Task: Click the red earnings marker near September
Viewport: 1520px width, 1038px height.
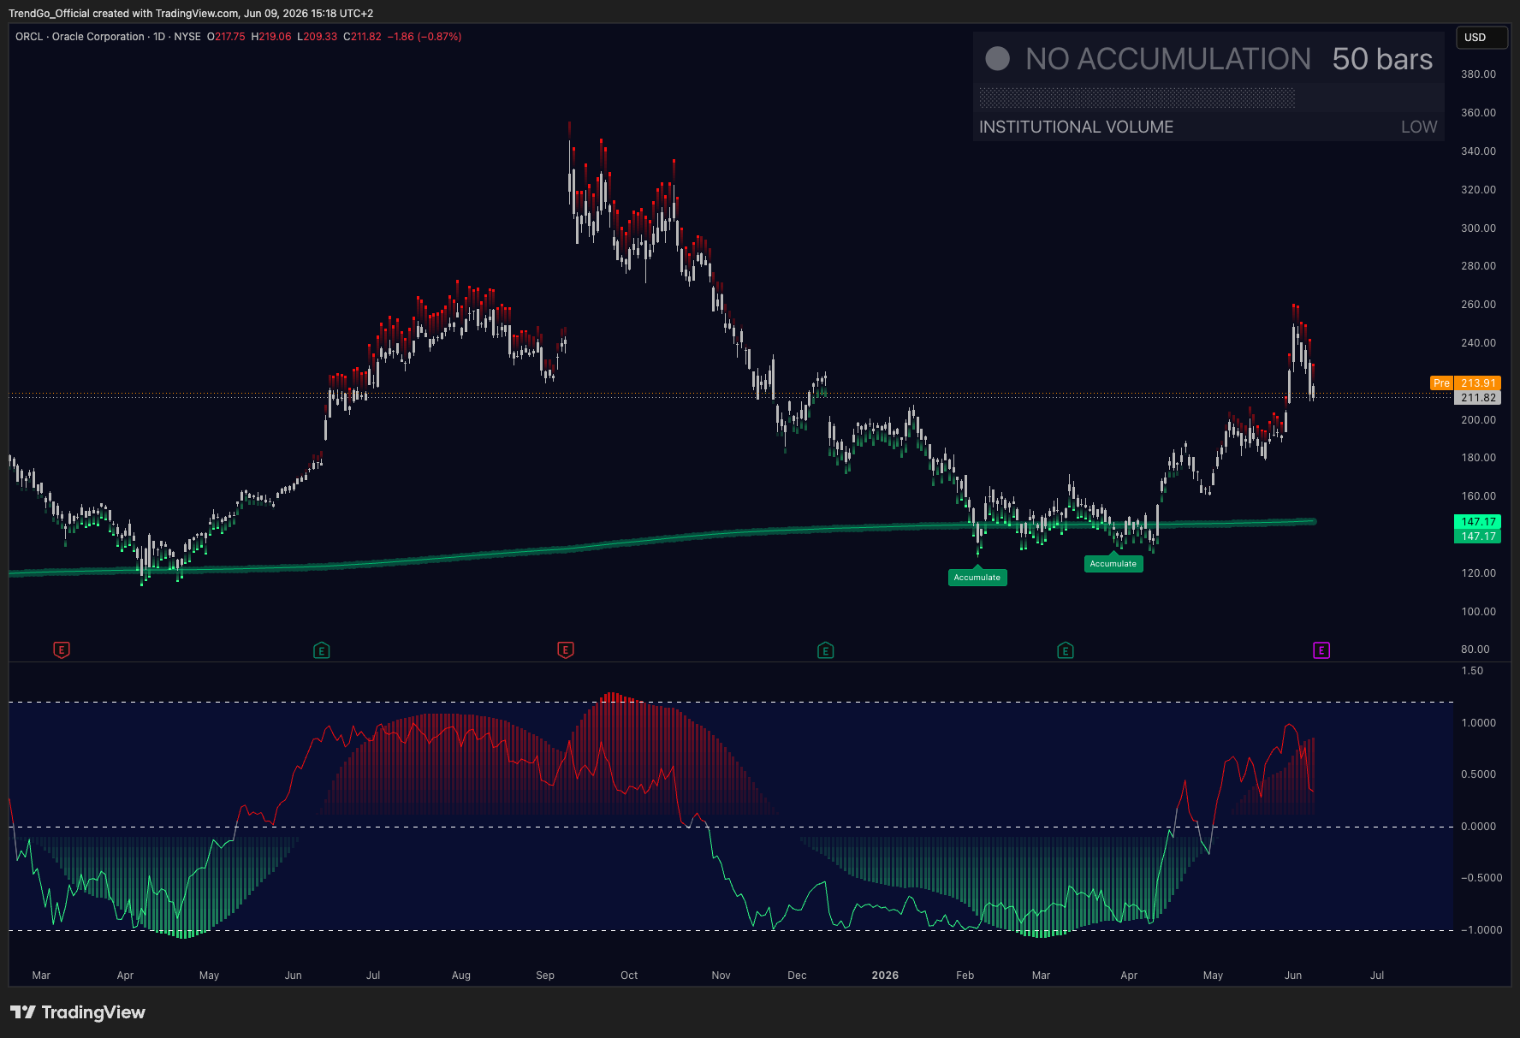Action: 566,650
